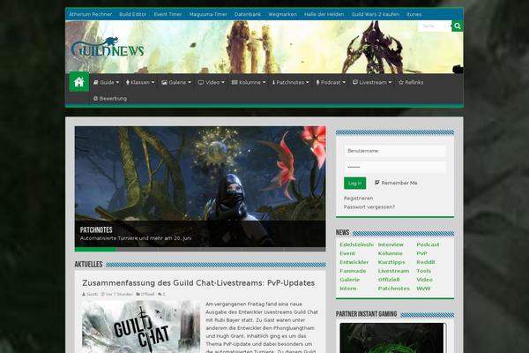The width and height of the screenshot is (529, 353).
Task: Open Halle der Helden link
Action: click(324, 14)
